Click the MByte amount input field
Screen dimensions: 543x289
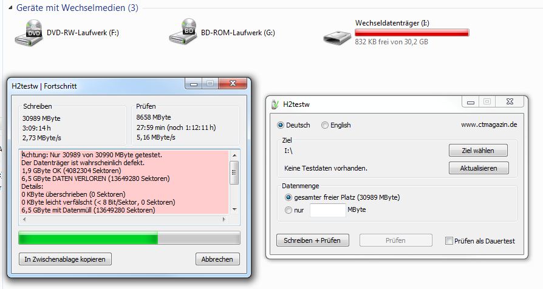(x=327, y=211)
